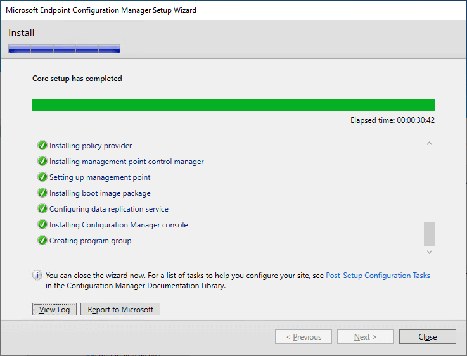Select the Creating program group entry text

90,241
